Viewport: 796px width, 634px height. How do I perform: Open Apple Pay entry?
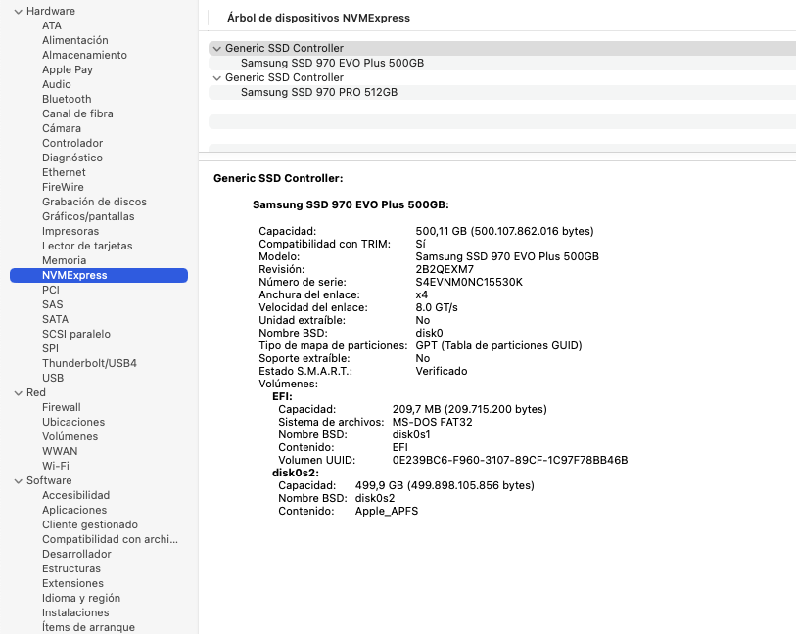tap(68, 70)
